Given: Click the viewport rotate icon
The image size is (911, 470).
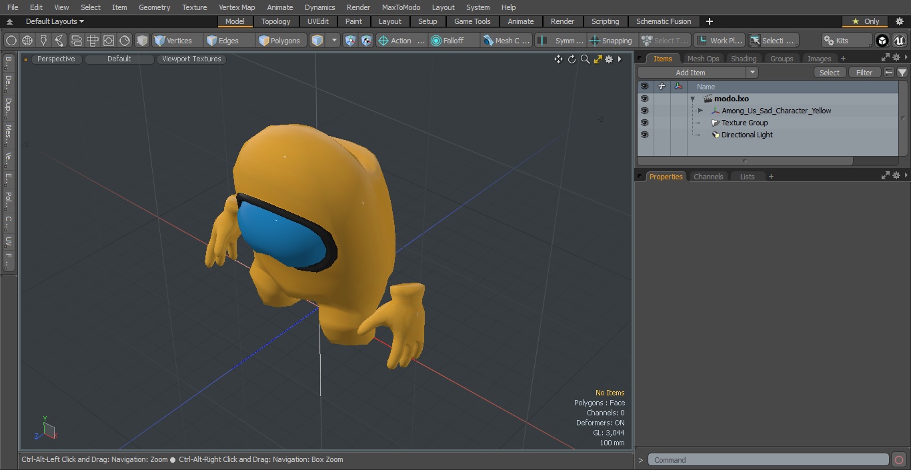Looking at the screenshot, I should click(572, 59).
